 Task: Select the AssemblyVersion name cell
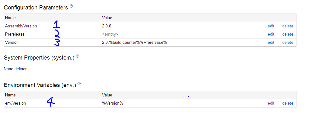[x=52, y=26]
